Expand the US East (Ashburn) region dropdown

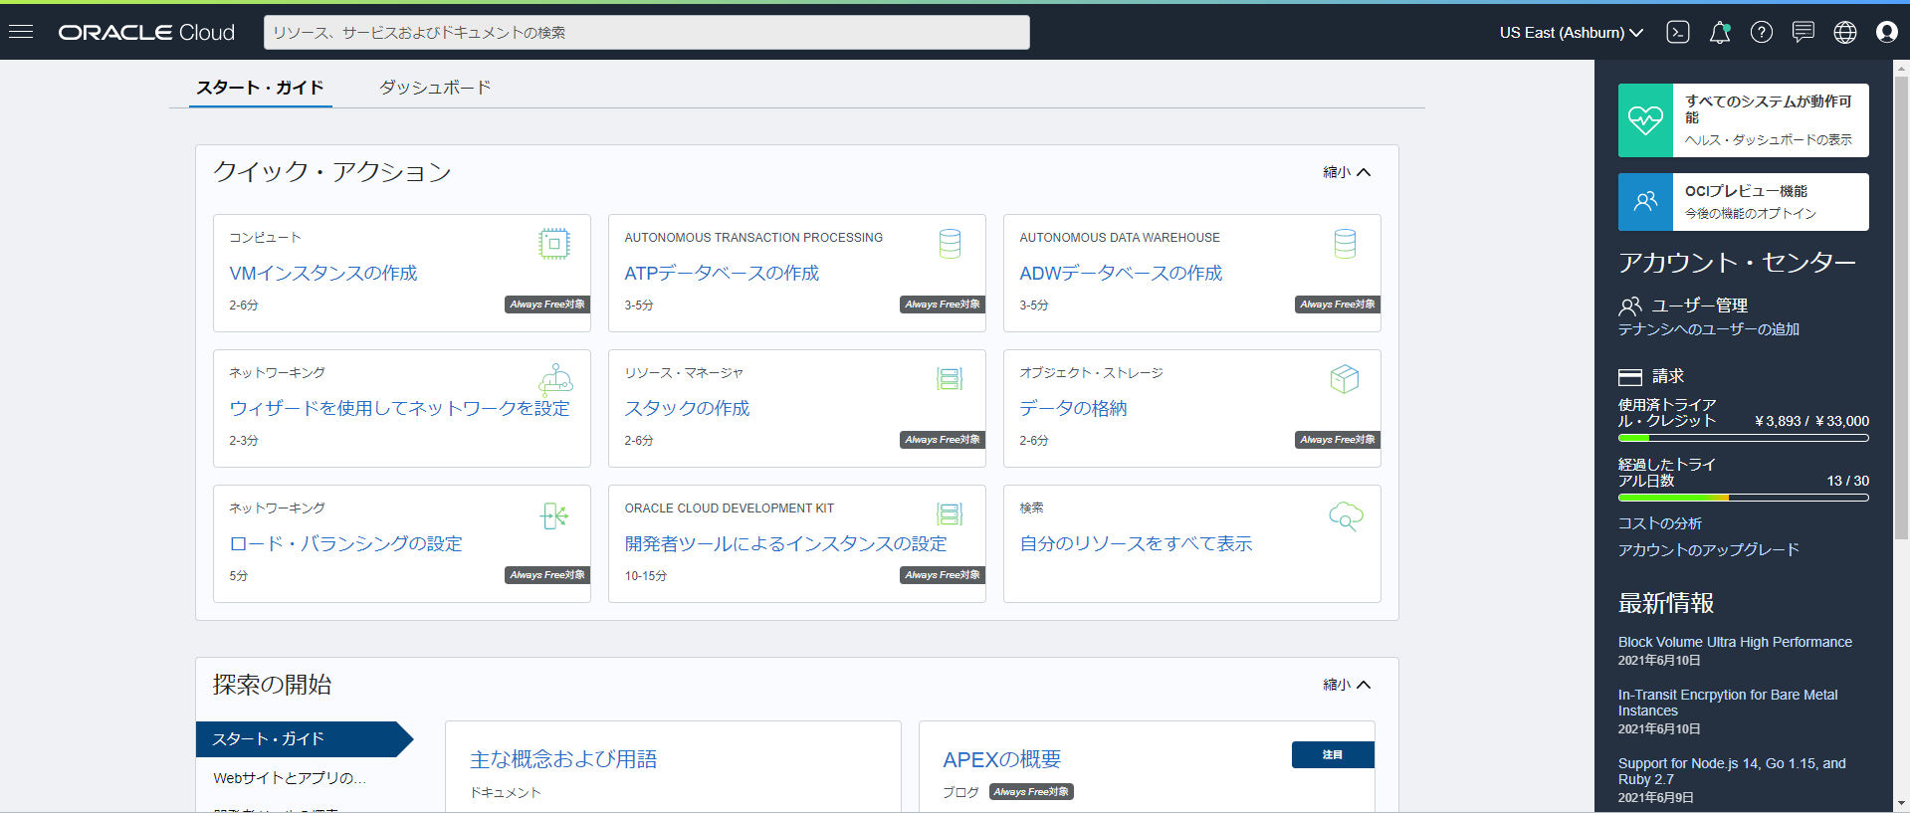(1571, 33)
